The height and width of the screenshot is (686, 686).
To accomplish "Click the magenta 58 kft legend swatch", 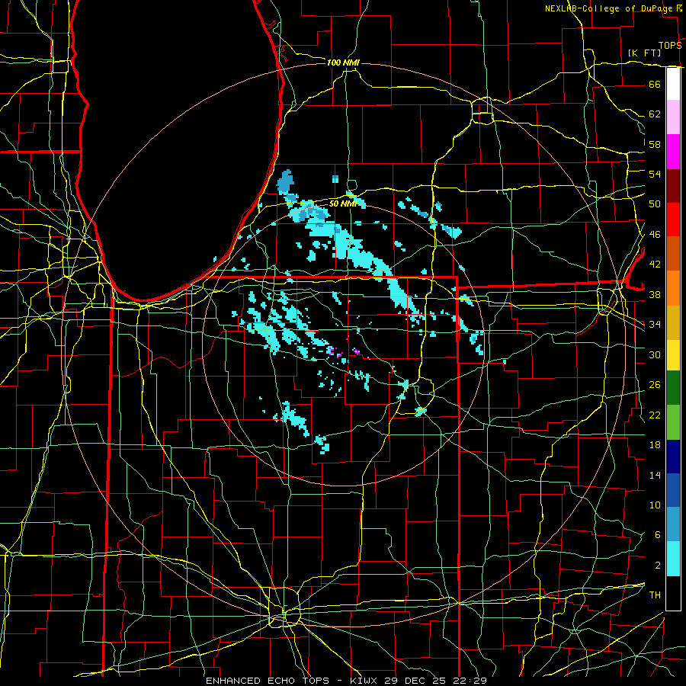I will pyautogui.click(x=673, y=152).
